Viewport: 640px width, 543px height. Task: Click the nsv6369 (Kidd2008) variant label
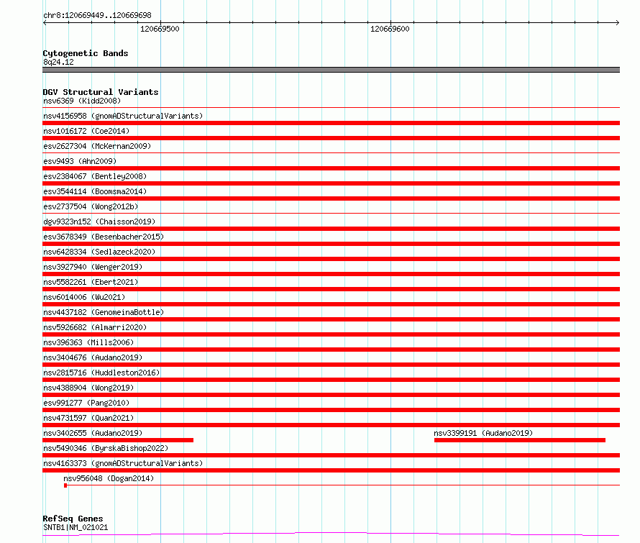[82, 101]
